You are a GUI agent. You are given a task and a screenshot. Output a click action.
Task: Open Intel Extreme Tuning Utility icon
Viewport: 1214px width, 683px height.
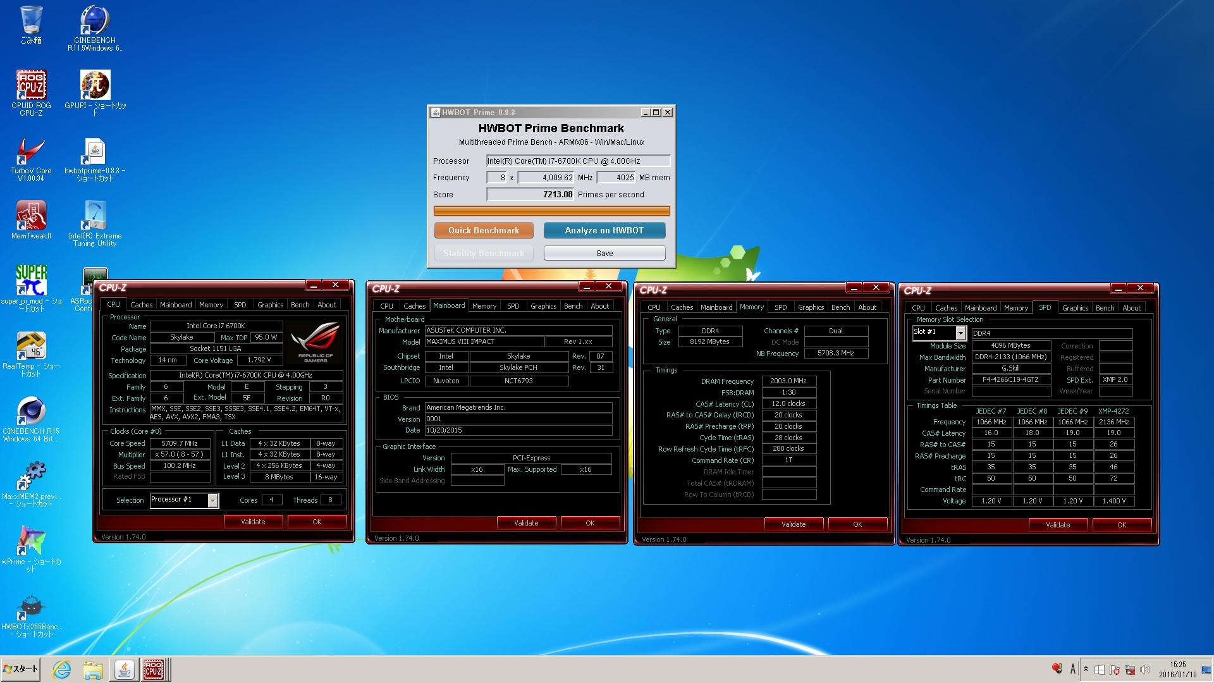pyautogui.click(x=95, y=224)
